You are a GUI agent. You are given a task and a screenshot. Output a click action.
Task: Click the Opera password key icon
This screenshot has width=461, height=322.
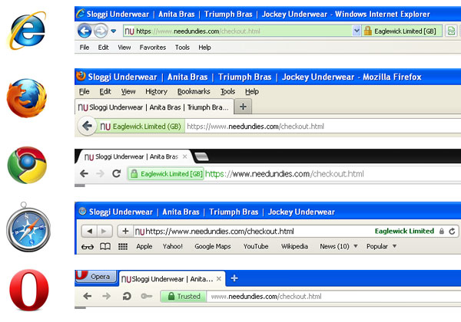click(x=147, y=296)
